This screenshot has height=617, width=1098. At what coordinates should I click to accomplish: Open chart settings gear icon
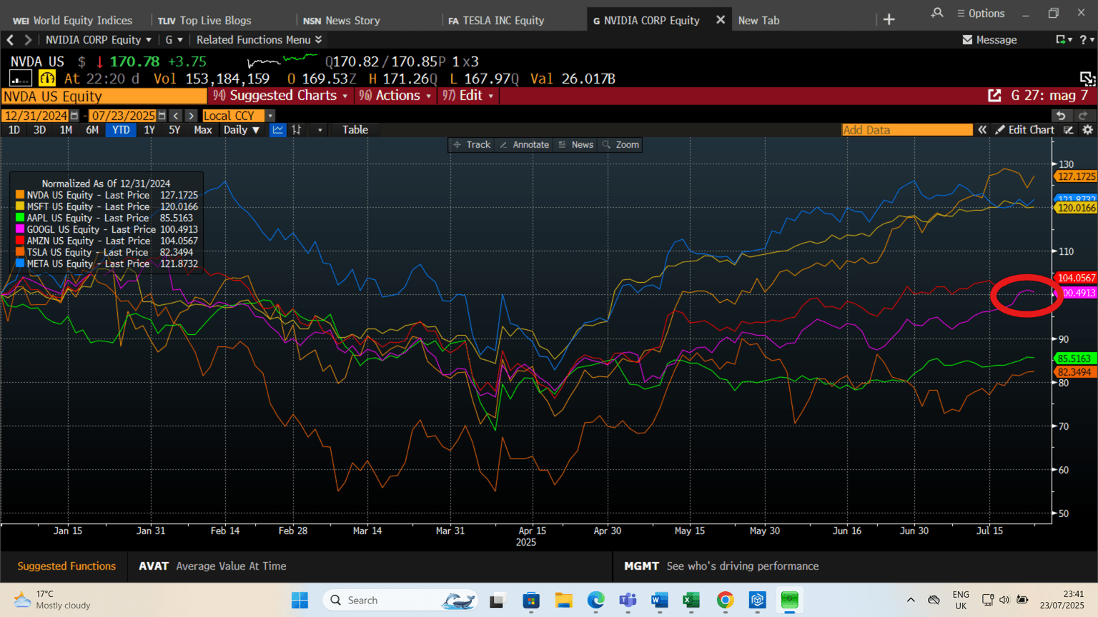[x=1087, y=130]
